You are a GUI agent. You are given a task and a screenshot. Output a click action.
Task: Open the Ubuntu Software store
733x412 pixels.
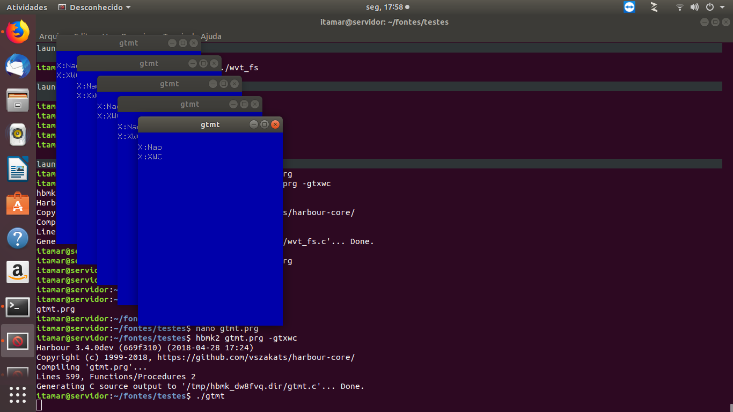point(18,204)
